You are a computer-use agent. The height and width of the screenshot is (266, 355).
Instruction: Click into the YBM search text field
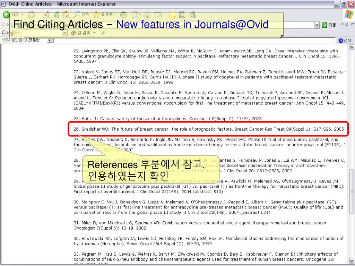[195, 41]
